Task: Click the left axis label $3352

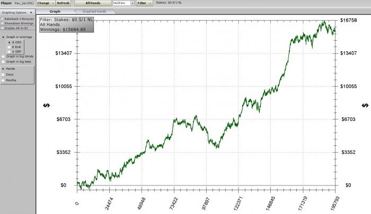Action: [x=64, y=152]
